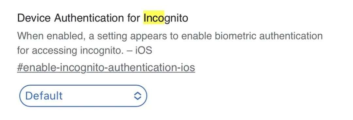The image size is (353, 120).
Task: Click the up-down chevron arrows in dropdown
Action: point(137,96)
